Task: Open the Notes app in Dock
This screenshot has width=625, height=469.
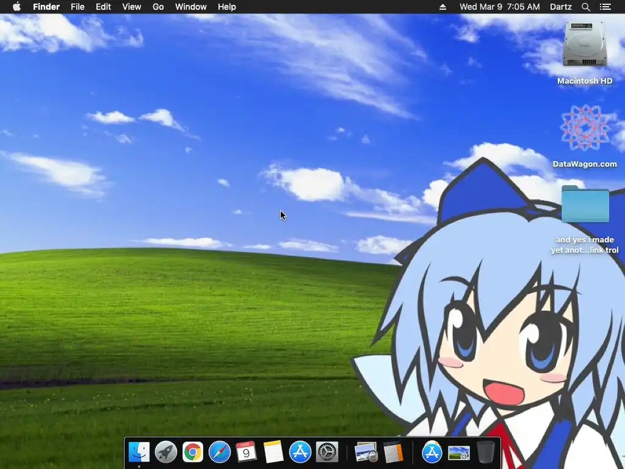Action: pyautogui.click(x=273, y=453)
